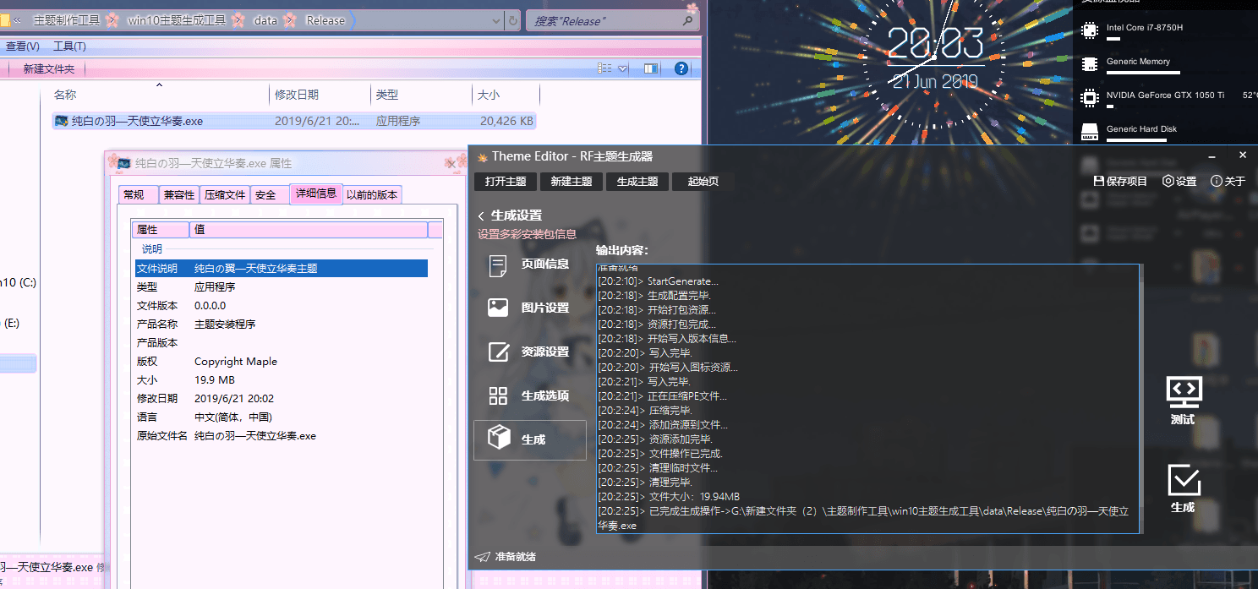This screenshot has width=1258, height=589.
Task: Sort files by 名称 column header
Action: 159,95
